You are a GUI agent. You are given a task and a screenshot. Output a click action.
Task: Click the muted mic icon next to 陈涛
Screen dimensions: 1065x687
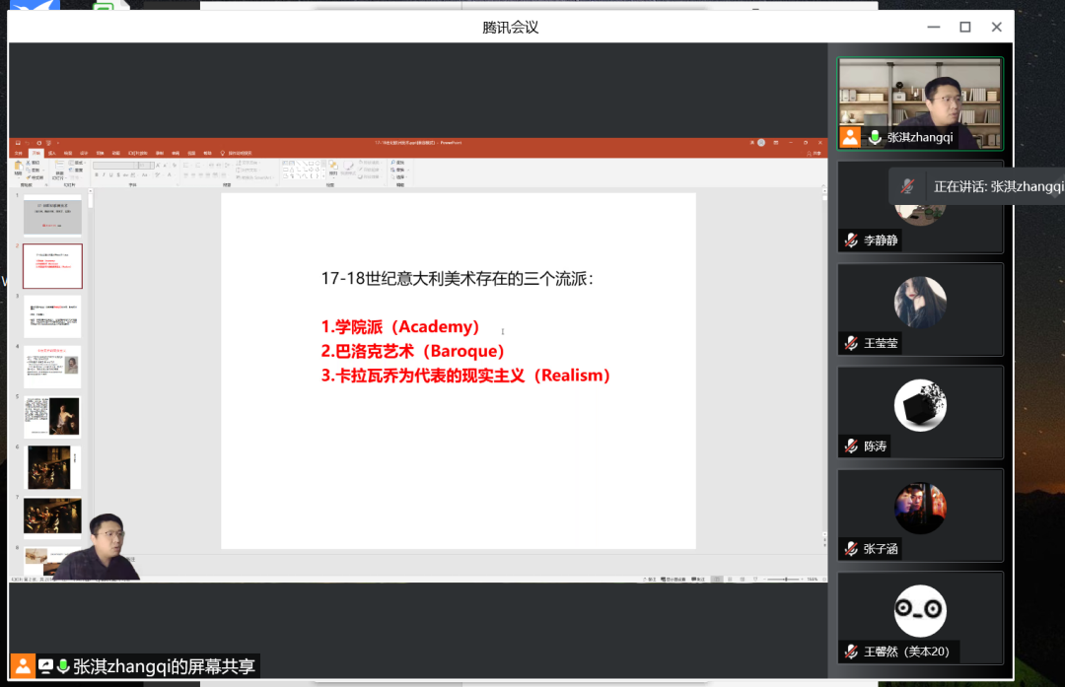point(851,447)
